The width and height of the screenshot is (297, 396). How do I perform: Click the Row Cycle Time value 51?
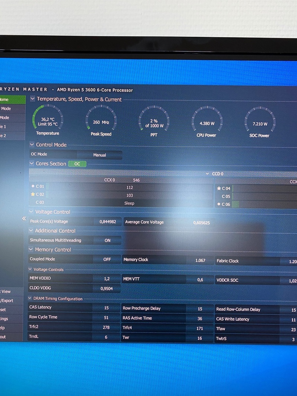(x=106, y=318)
